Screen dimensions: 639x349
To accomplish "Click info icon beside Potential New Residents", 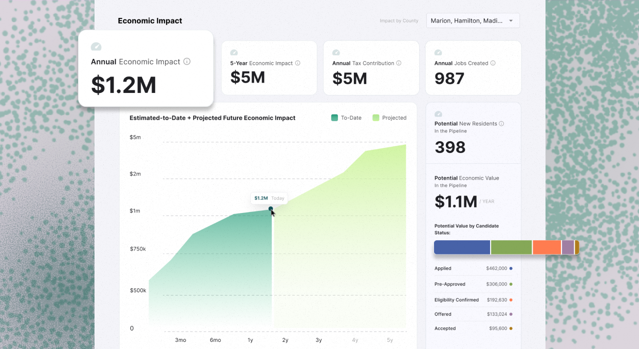I will (x=501, y=124).
